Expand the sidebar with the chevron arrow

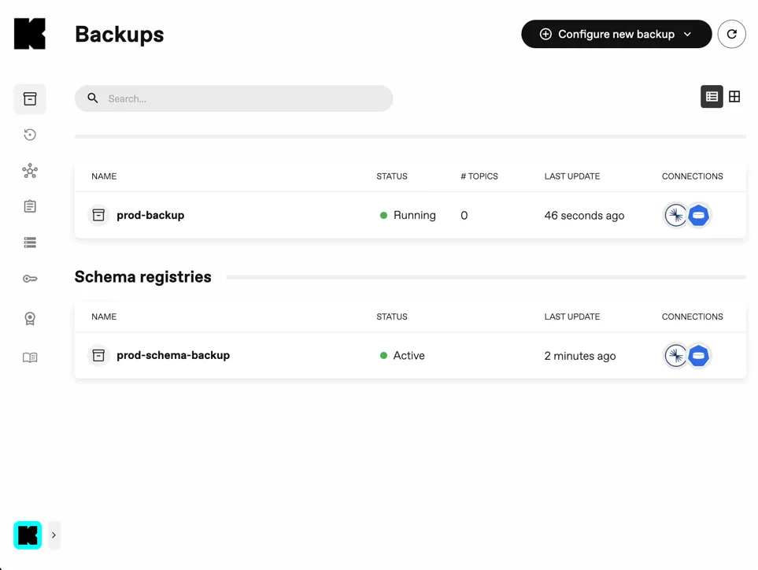tap(54, 535)
